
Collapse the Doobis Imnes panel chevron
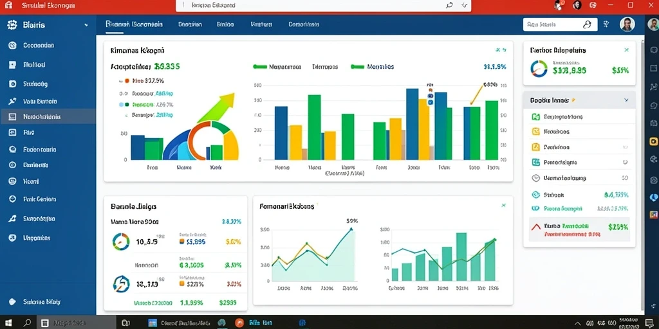click(626, 100)
